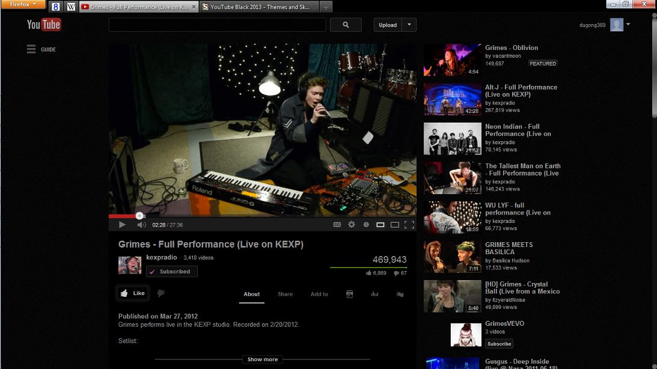
Task: Click the watch later clock icon
Action: coord(366,224)
